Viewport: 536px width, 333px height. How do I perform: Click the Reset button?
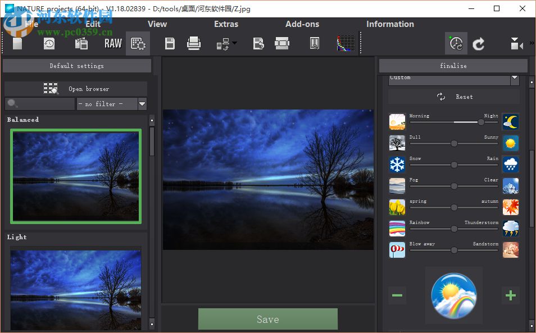point(454,97)
